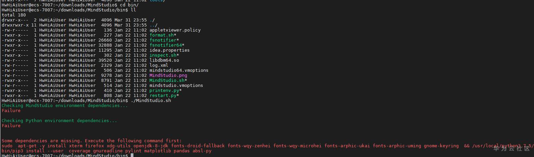The width and height of the screenshot is (534, 157).
Task: Click the terminal cursor at last prompt
Action: 132,155
